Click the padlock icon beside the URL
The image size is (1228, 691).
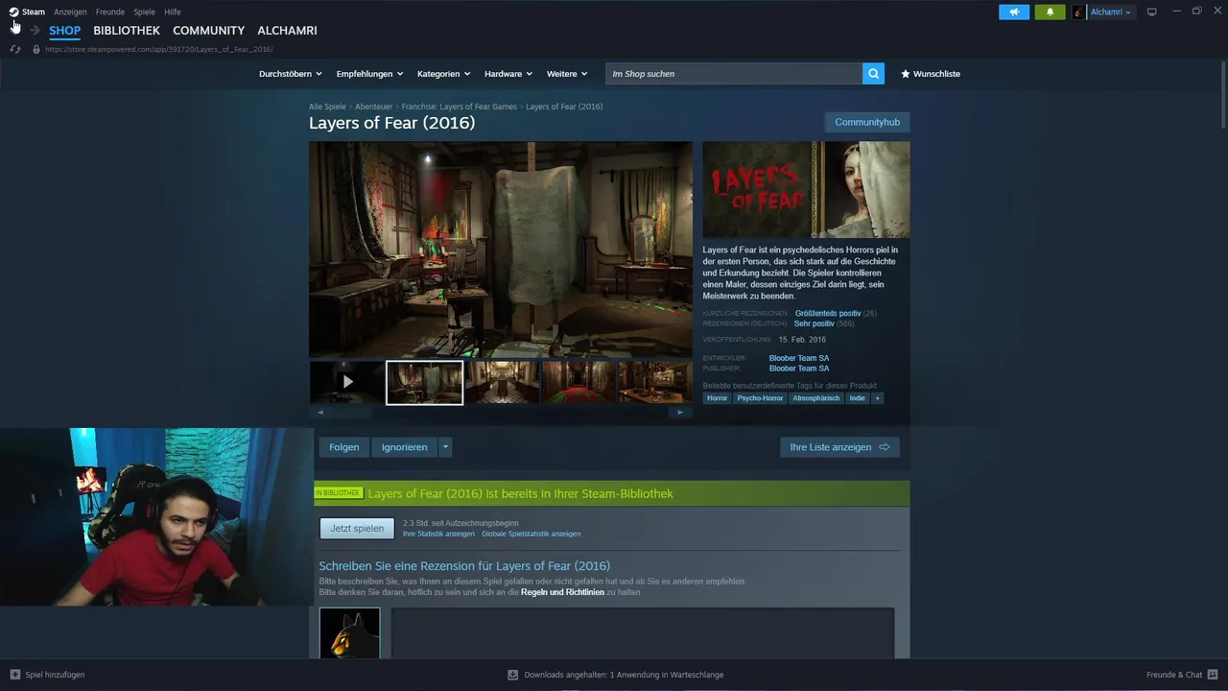point(36,49)
